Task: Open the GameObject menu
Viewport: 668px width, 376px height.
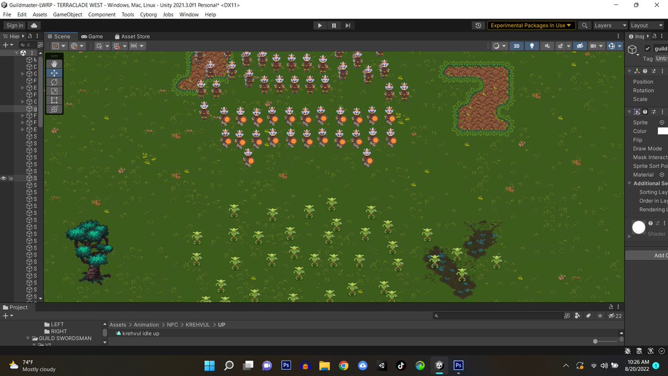Action: coord(68,14)
